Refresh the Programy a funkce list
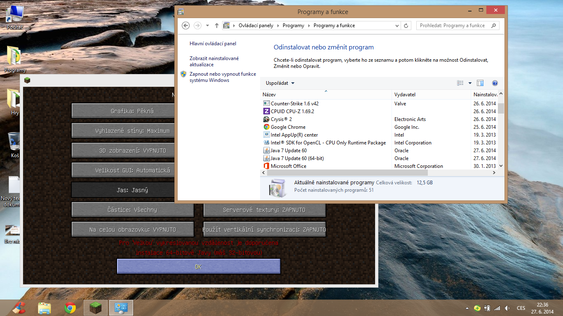The image size is (563, 316). click(x=406, y=26)
